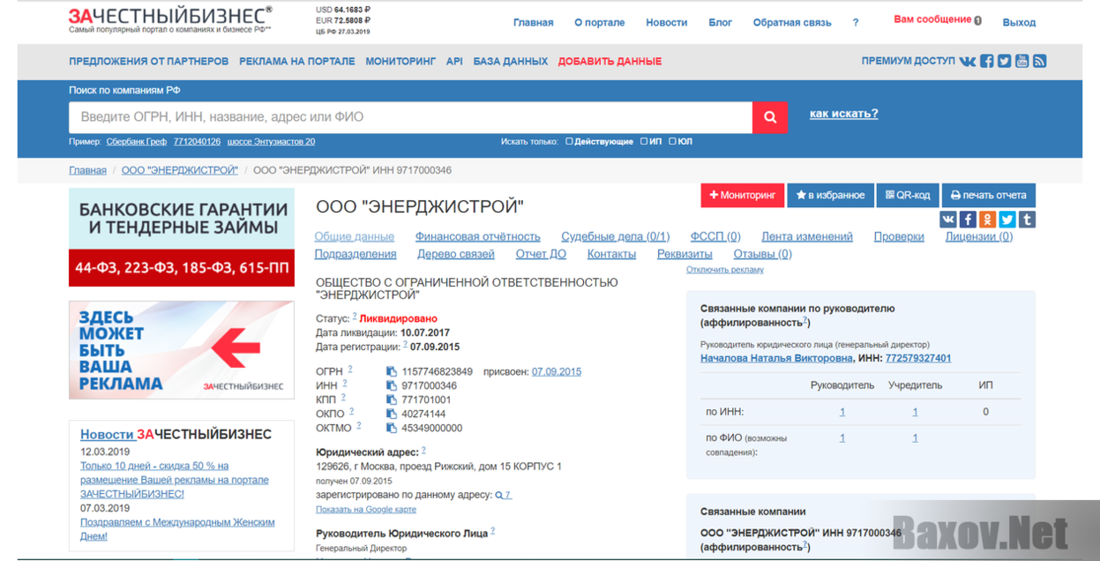Switch to the Дерево связей tab
This screenshot has width=1100, height=561.
pyautogui.click(x=456, y=254)
